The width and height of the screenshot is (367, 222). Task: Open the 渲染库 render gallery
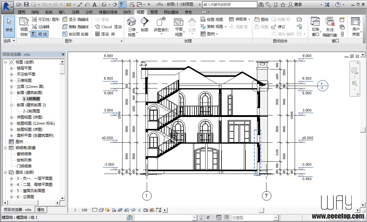[x=105, y=34]
